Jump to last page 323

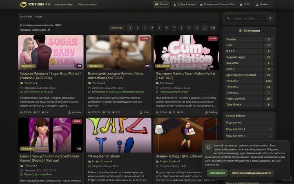point(213,28)
